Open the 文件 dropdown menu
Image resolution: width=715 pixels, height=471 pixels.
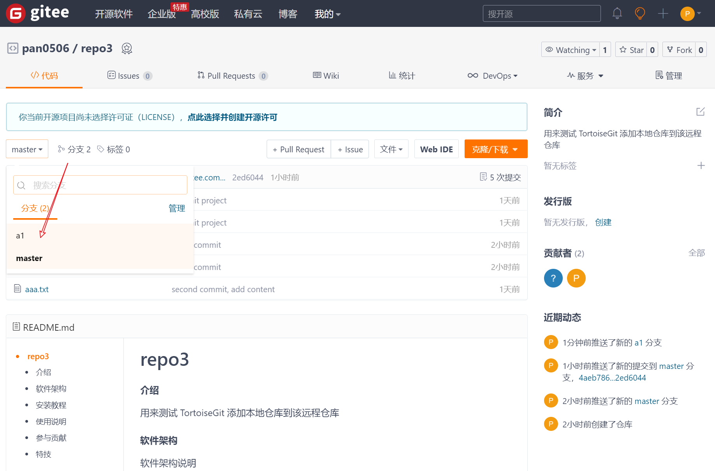click(x=391, y=149)
